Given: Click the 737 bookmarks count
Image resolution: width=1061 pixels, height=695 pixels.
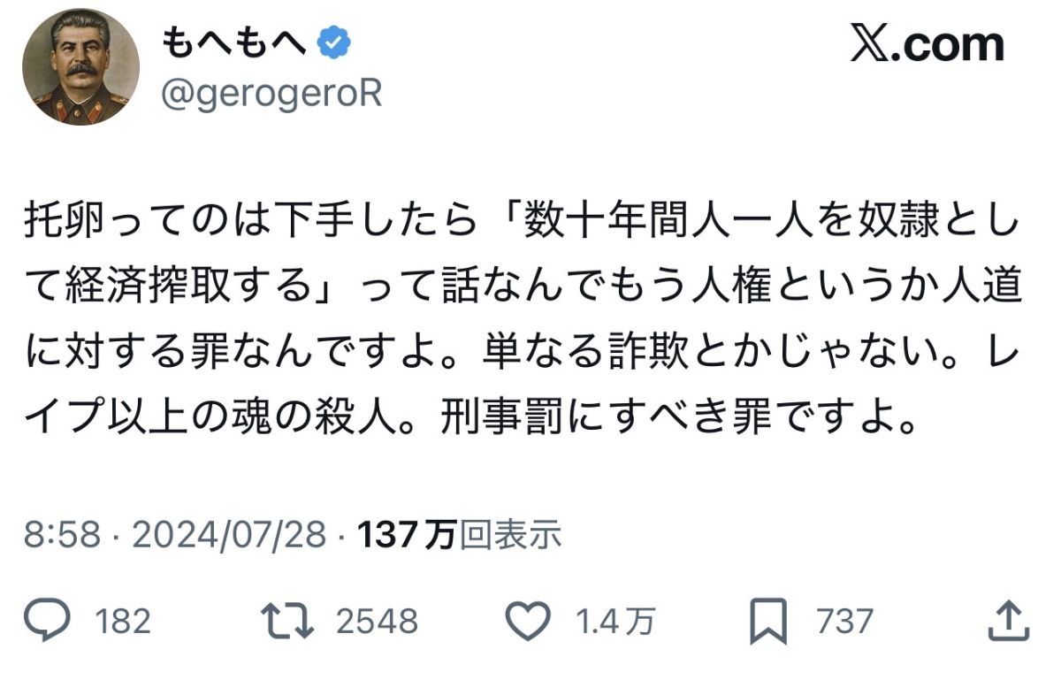Looking at the screenshot, I should coord(844,622).
